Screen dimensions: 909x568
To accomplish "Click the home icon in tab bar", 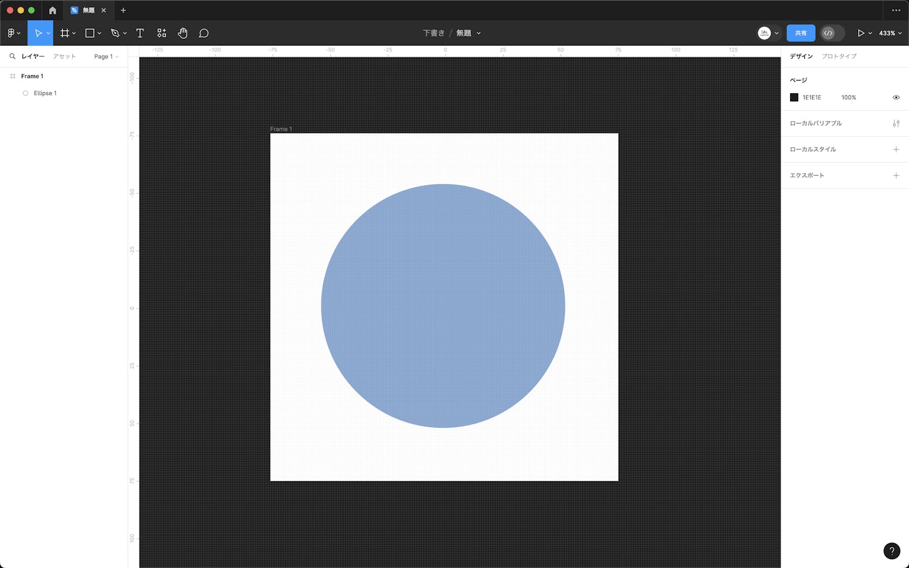I will tap(53, 10).
